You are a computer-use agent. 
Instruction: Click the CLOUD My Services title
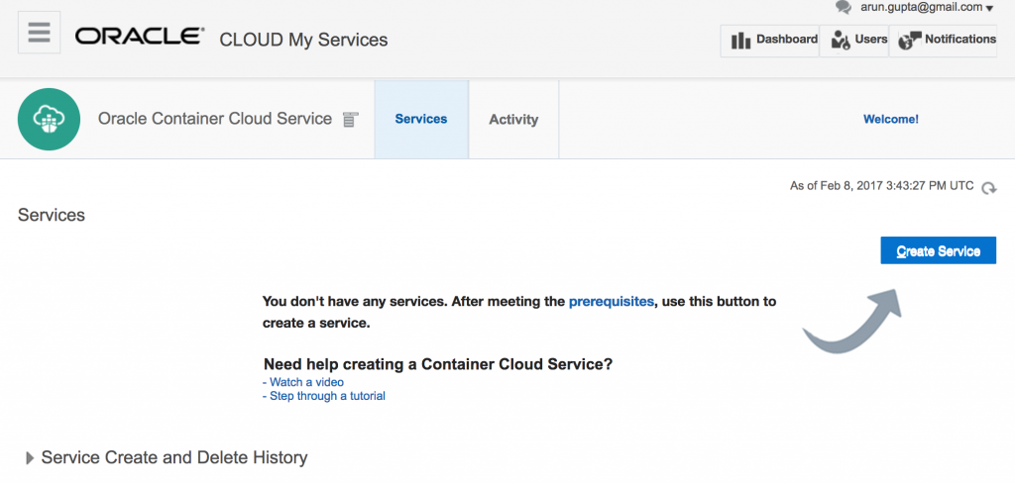303,41
